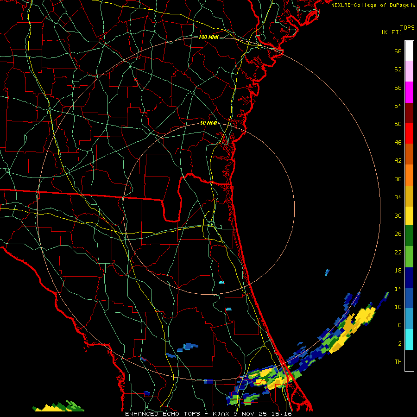Select the 54 legend value
417x417 pixels.
pyautogui.click(x=398, y=106)
